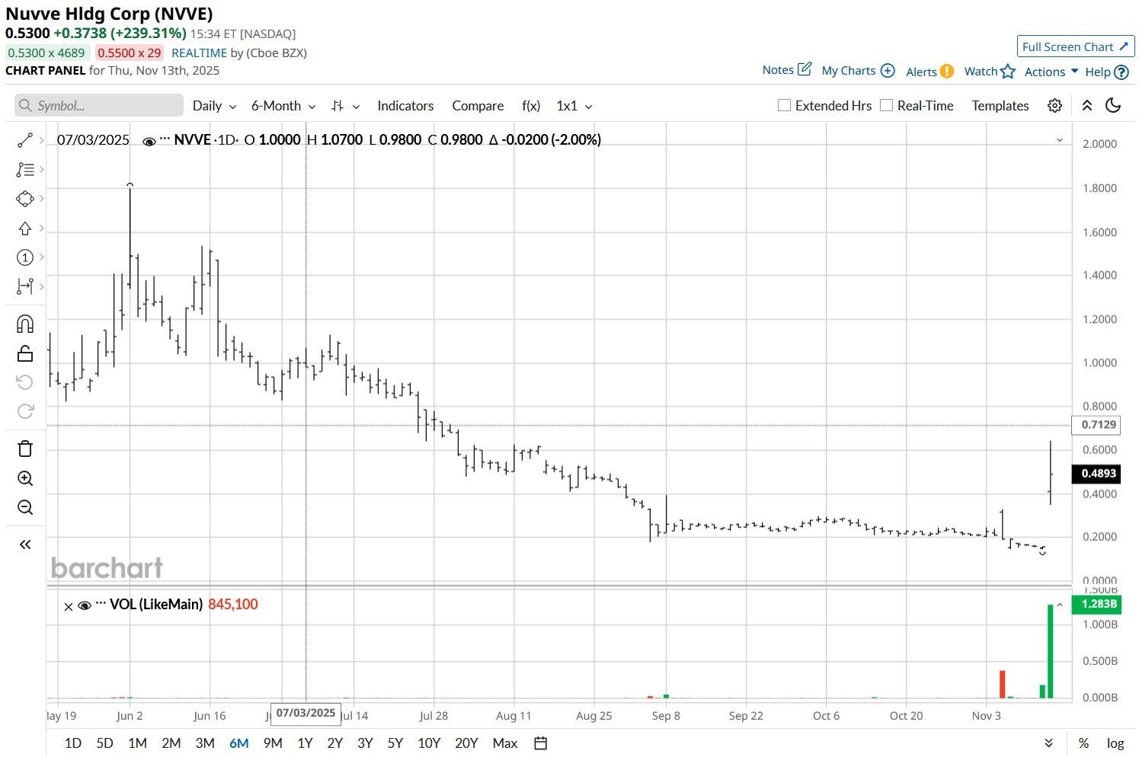Open chart Templates
This screenshot has width=1139, height=757.
1000,106
